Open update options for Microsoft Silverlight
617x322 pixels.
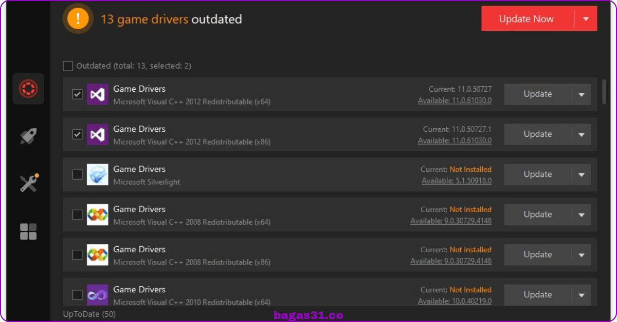click(x=582, y=174)
